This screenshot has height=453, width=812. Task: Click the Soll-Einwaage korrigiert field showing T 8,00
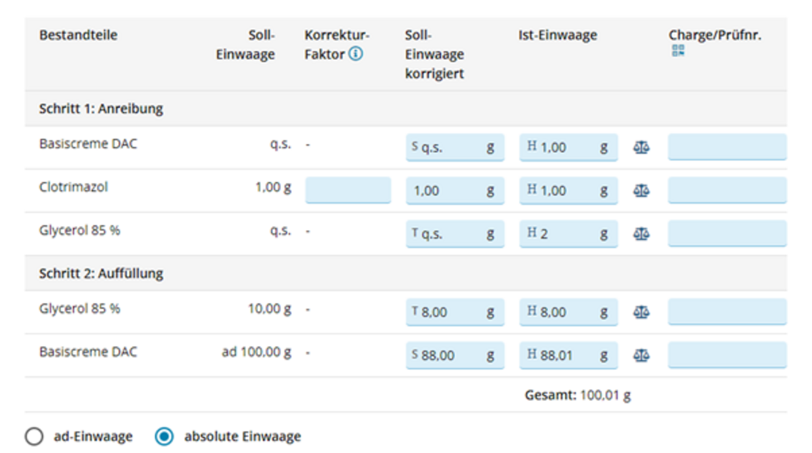coord(455,312)
